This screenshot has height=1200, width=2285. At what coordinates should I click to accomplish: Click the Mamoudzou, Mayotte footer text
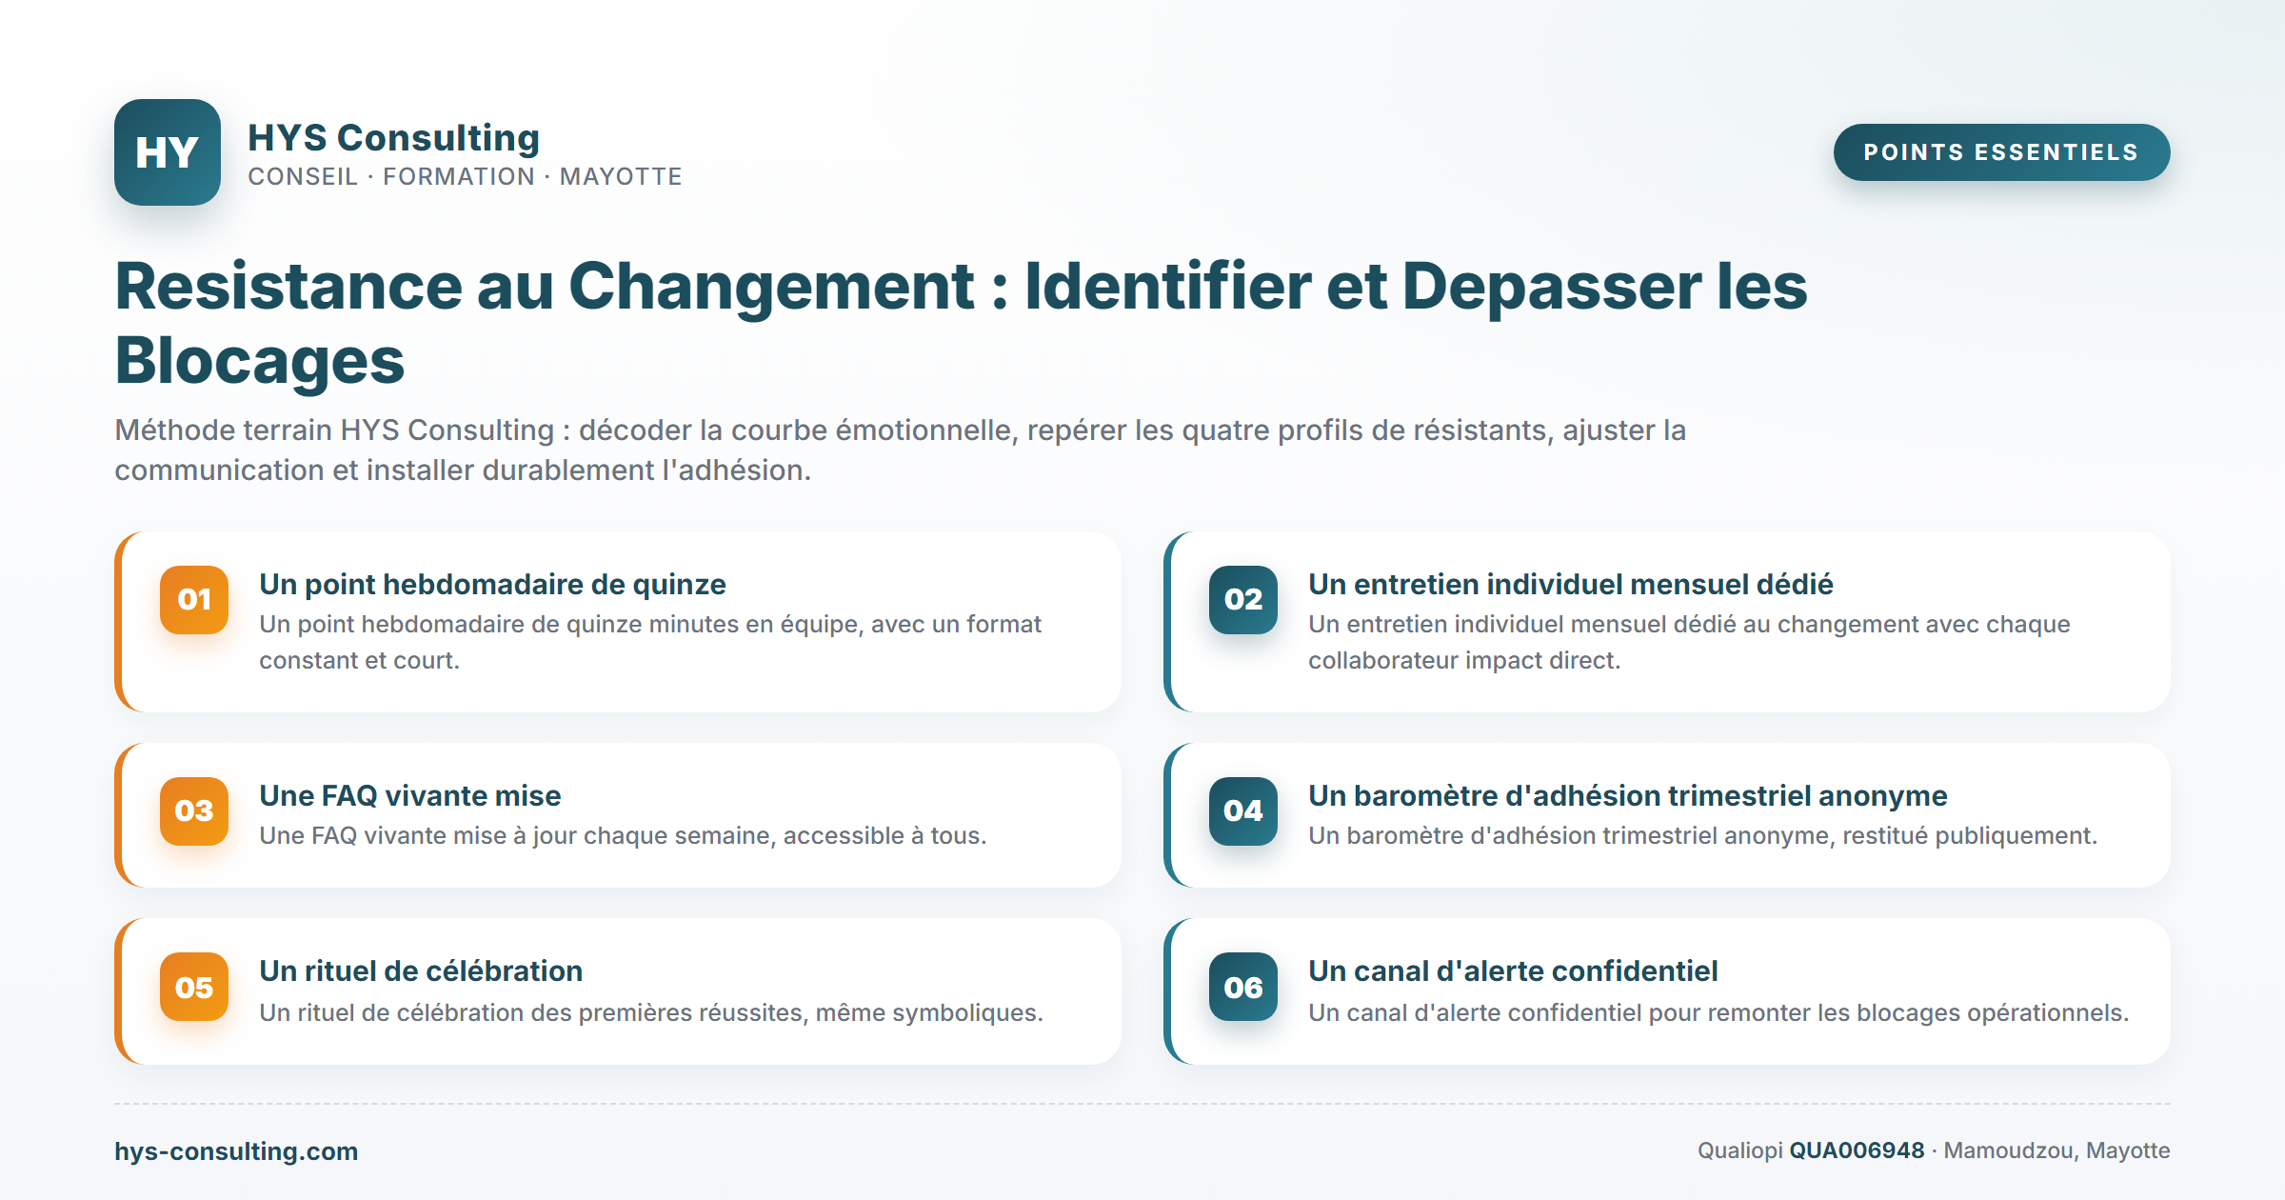(x=2056, y=1150)
